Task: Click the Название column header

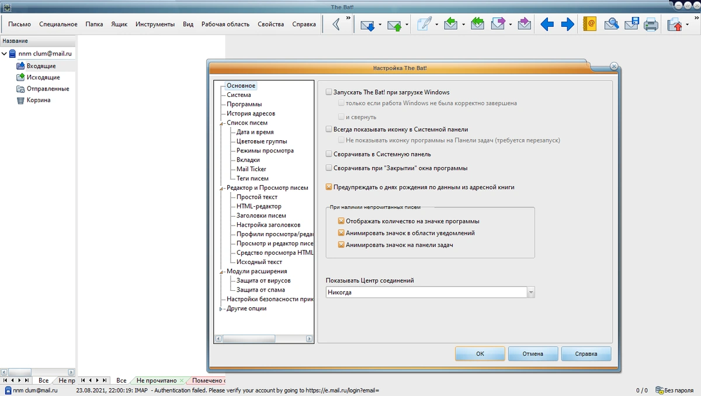Action: (38, 41)
